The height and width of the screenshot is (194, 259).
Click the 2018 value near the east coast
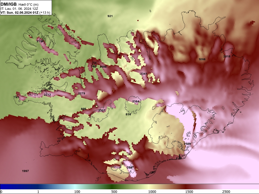point(227,56)
